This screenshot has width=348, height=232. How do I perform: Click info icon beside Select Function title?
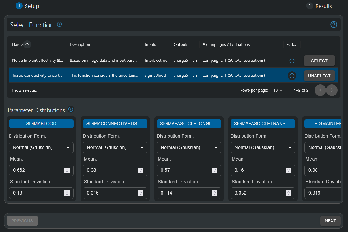pyautogui.click(x=59, y=24)
